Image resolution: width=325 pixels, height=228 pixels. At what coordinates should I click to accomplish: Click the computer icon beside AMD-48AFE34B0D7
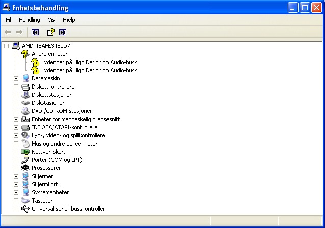point(16,46)
